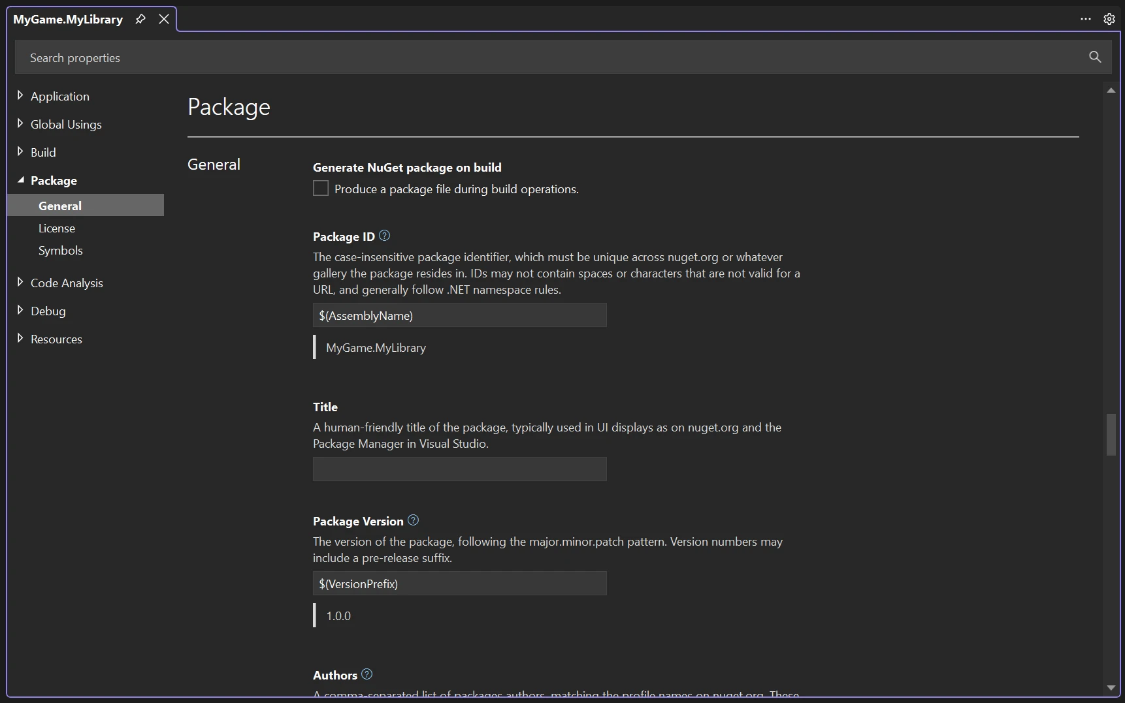This screenshot has height=703, width=1125.
Task: Open Package ID help icon
Action: point(385,236)
